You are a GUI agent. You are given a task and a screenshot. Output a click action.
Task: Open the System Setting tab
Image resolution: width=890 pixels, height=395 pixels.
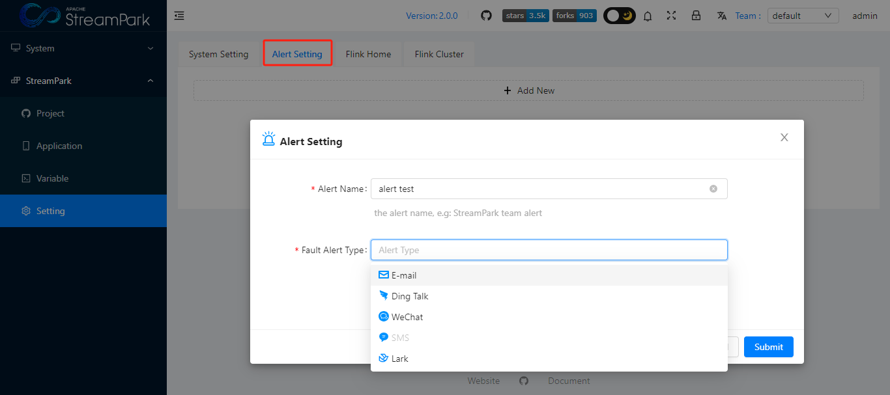218,53
